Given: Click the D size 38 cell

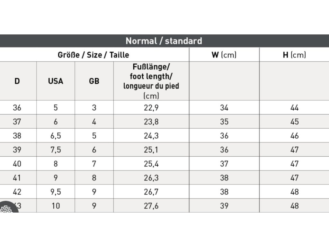Looking at the screenshot, I should tap(17, 136).
